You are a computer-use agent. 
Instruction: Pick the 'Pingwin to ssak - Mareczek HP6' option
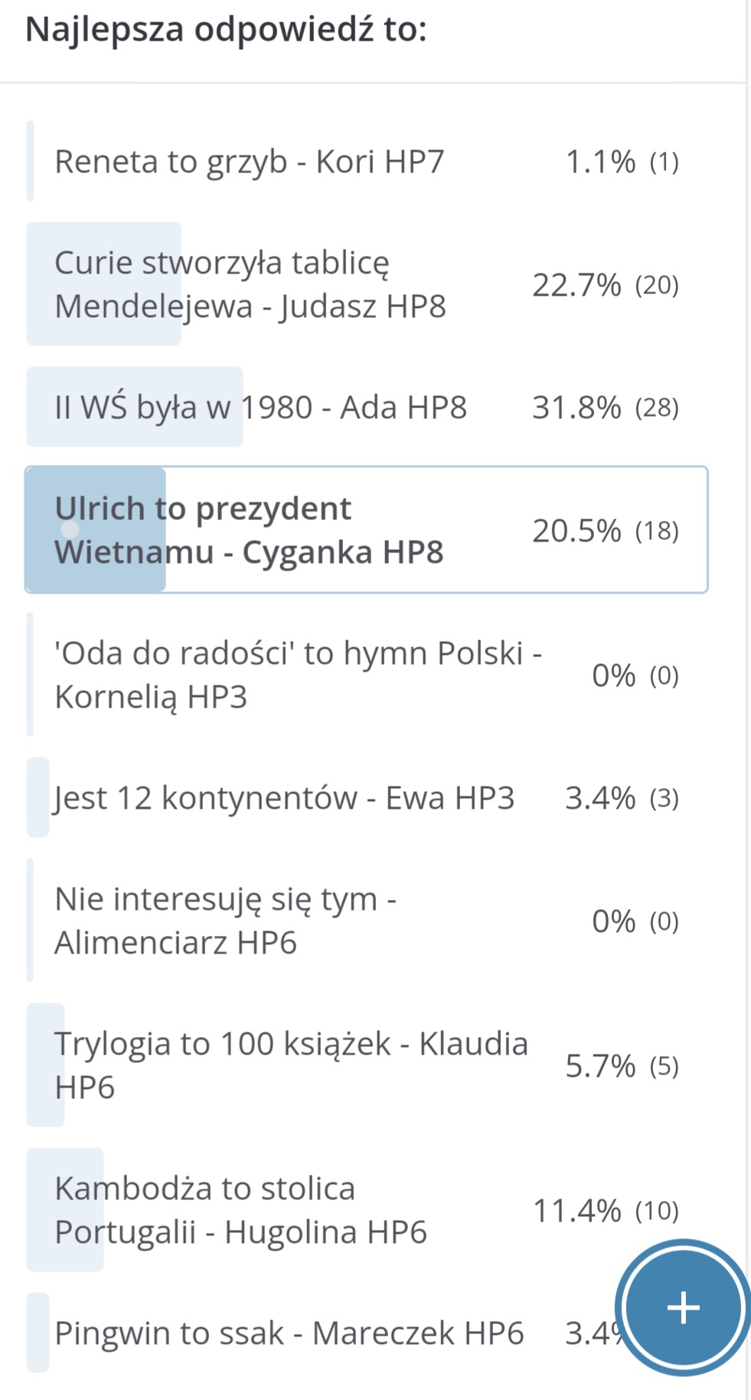(x=289, y=1333)
